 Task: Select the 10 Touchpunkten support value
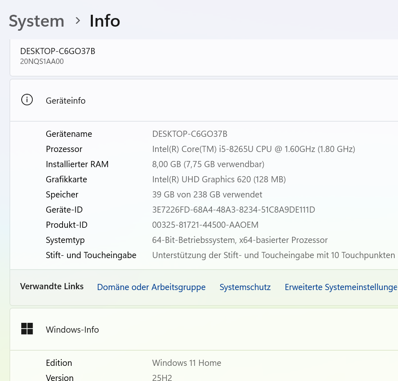point(274,255)
